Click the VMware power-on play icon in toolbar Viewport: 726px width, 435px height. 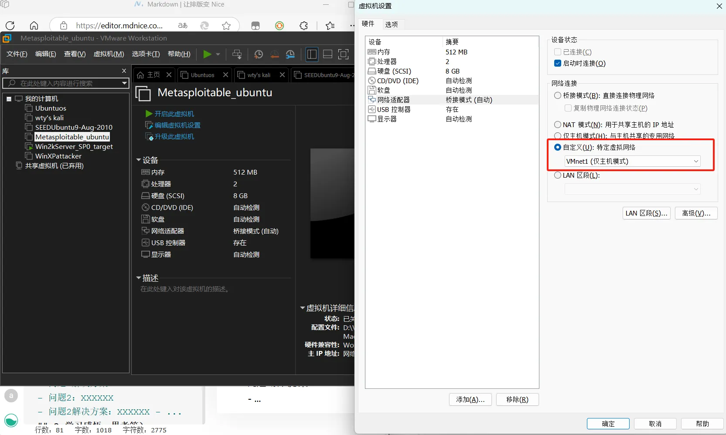tap(207, 54)
